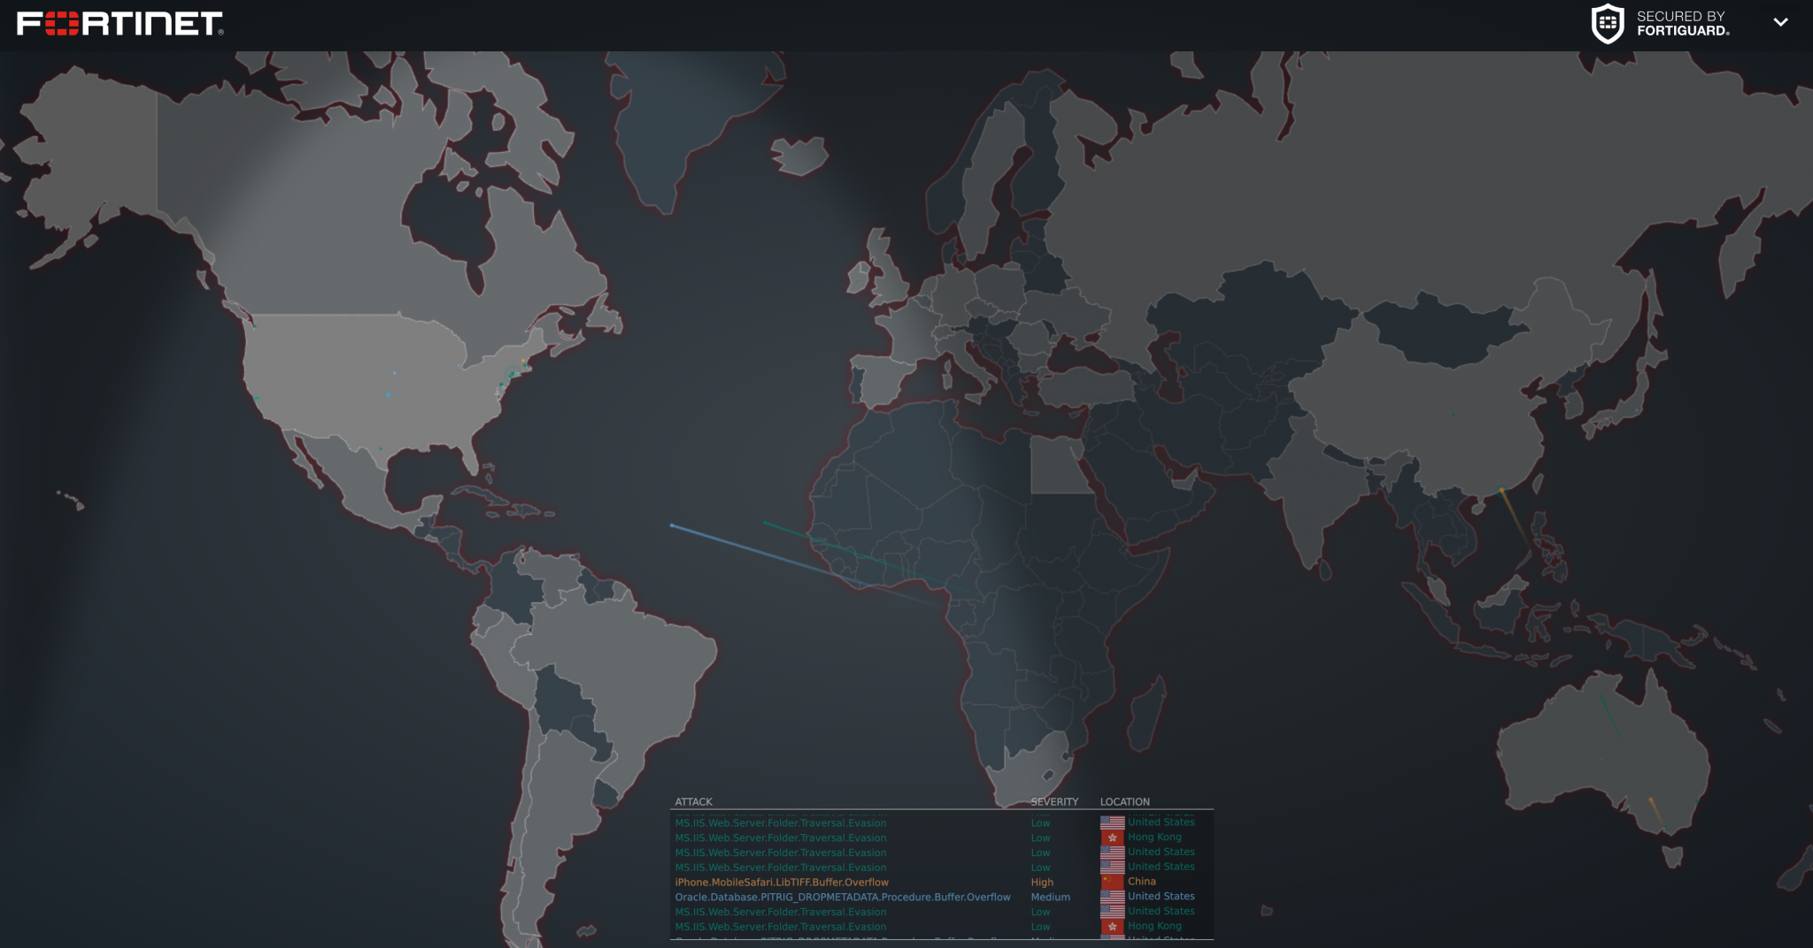Screen dimensions: 1813x948
Task: Click the SEVERITY column header
Action: [1055, 801]
